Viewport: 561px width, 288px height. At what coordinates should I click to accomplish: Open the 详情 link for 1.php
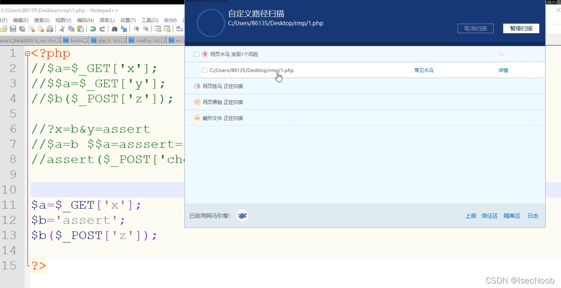click(503, 70)
